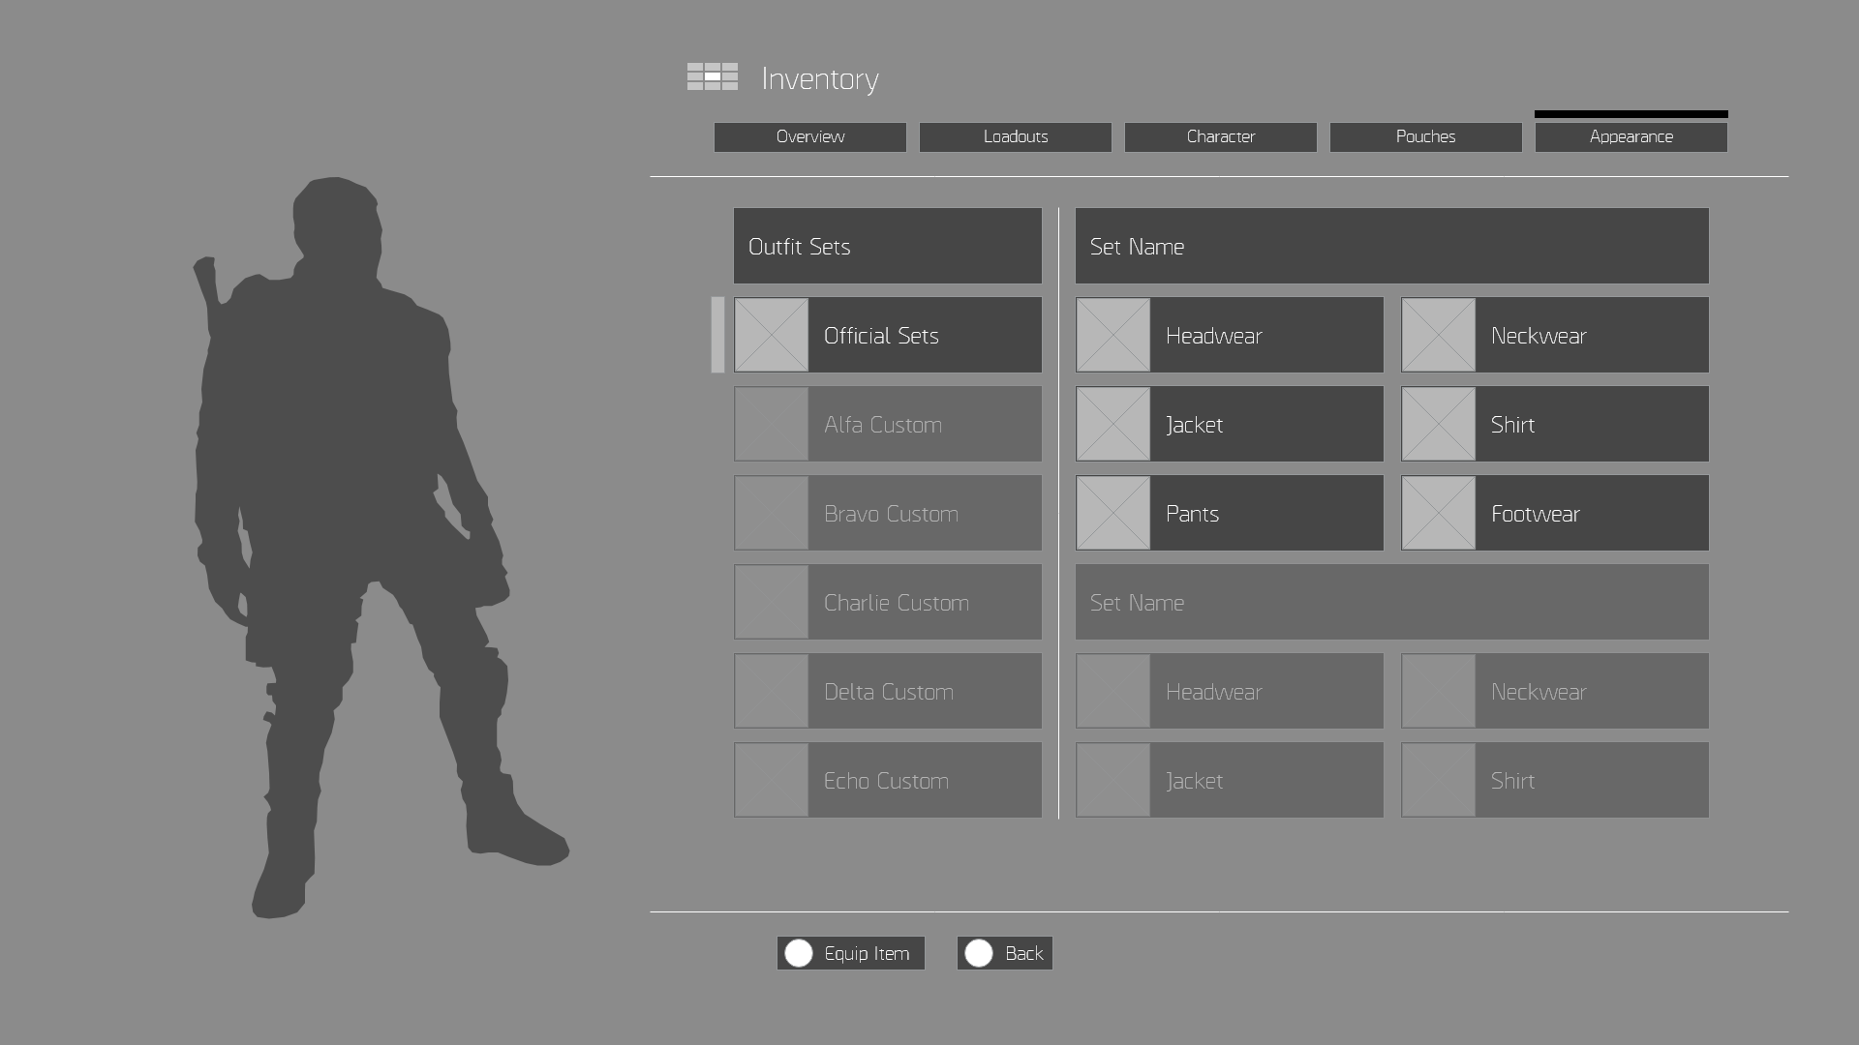Select the Footwear label
Viewport: 1859px width, 1045px height.
[x=1536, y=514]
